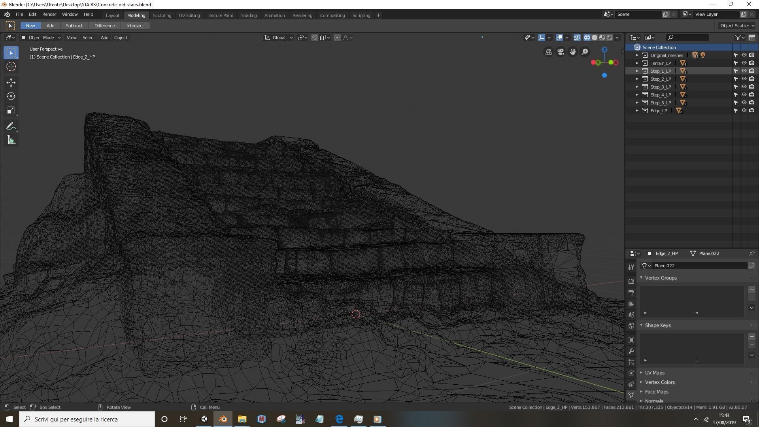Open the Render properties tab
The width and height of the screenshot is (759, 427).
631,281
